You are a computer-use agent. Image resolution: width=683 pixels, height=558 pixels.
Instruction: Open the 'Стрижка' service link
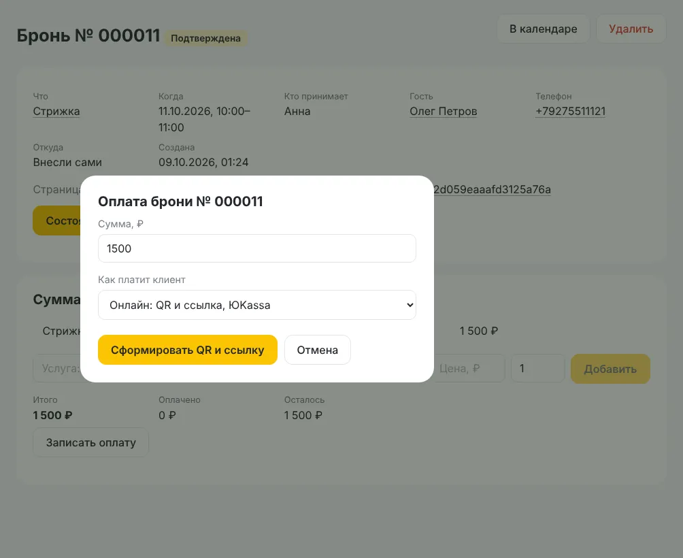56,112
